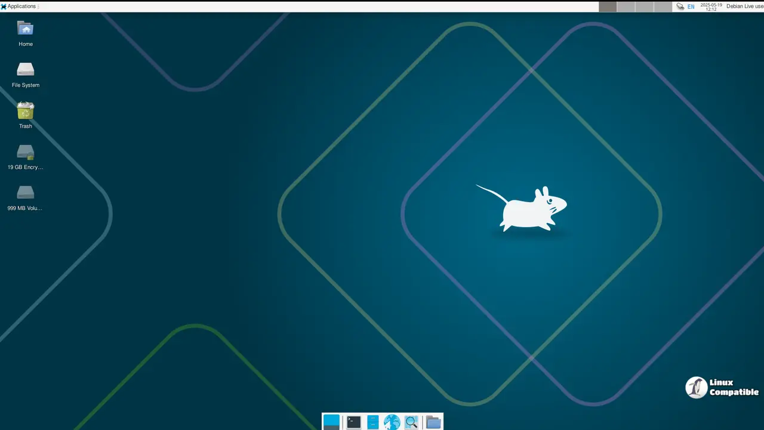
Task: Click the Show Desktop dock item
Action: click(332, 422)
